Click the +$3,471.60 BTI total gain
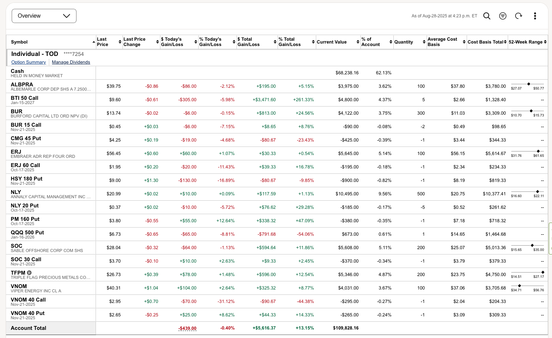The width and height of the screenshot is (552, 338). [x=264, y=100]
